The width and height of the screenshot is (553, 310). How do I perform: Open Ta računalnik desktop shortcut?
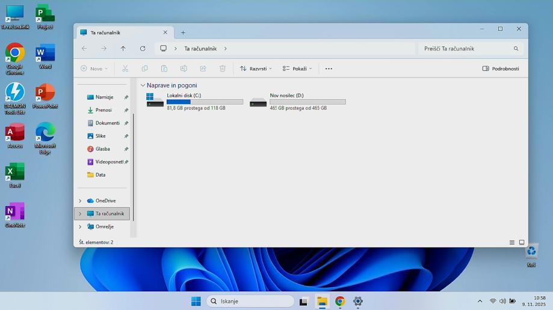pyautogui.click(x=15, y=17)
